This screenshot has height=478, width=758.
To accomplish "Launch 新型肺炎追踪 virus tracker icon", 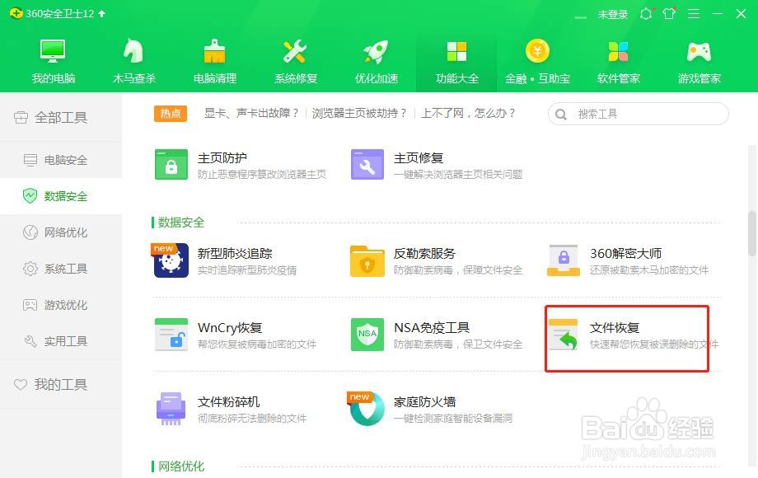I will point(171,260).
